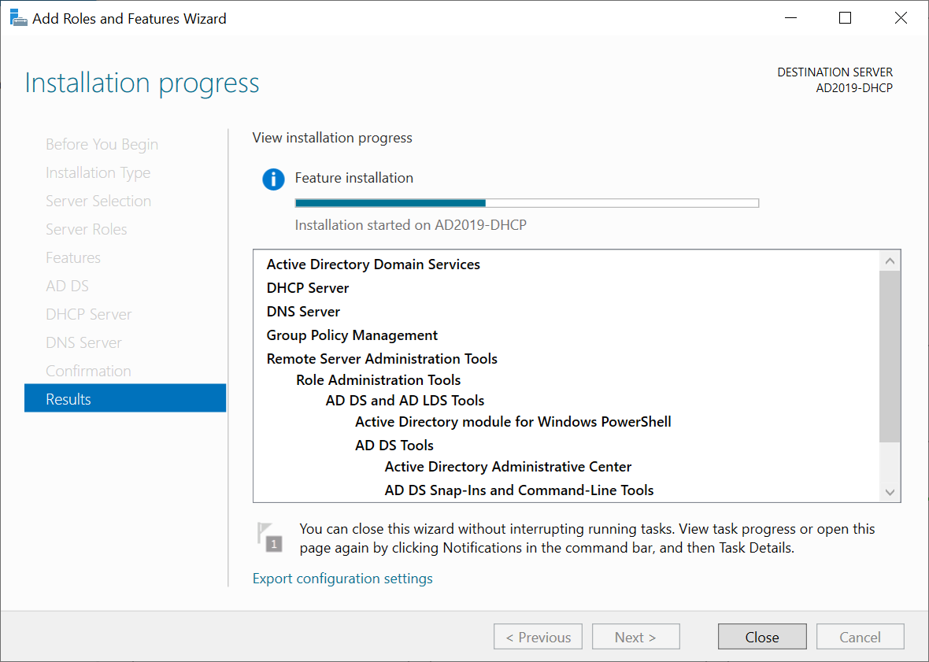The image size is (929, 662).
Task: Click the Close button
Action: [x=761, y=636]
